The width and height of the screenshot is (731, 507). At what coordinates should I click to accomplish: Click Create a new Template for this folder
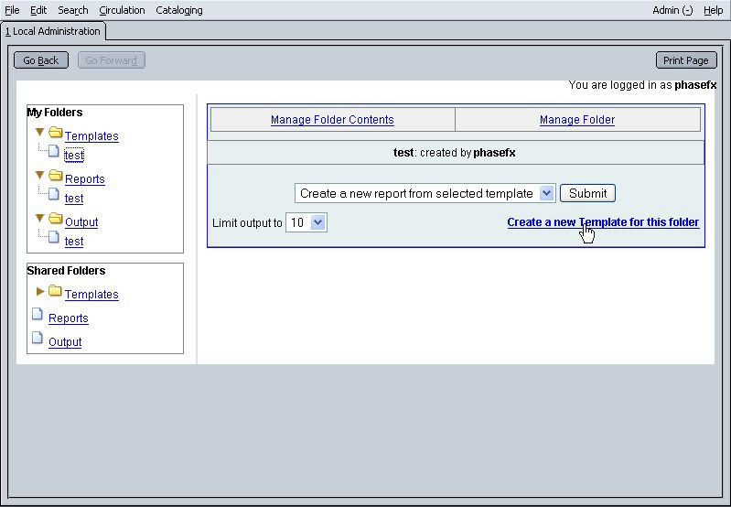[x=603, y=222]
